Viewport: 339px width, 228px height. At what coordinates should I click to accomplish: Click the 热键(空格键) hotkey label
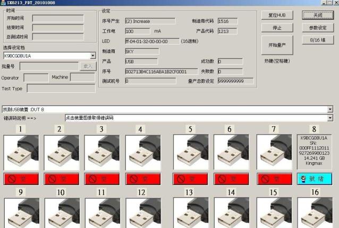277,61
